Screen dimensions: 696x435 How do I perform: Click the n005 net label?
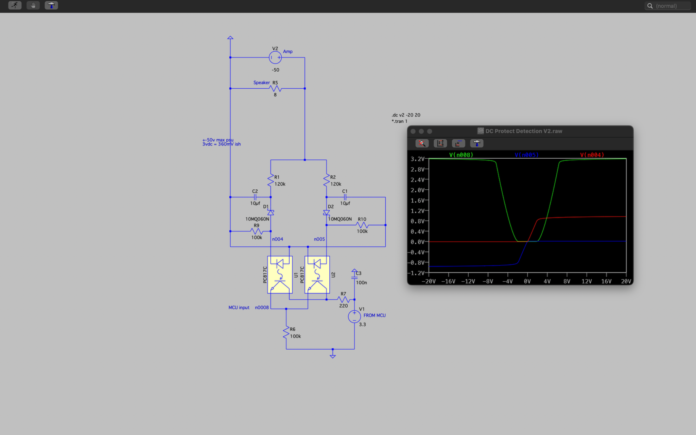(319, 239)
